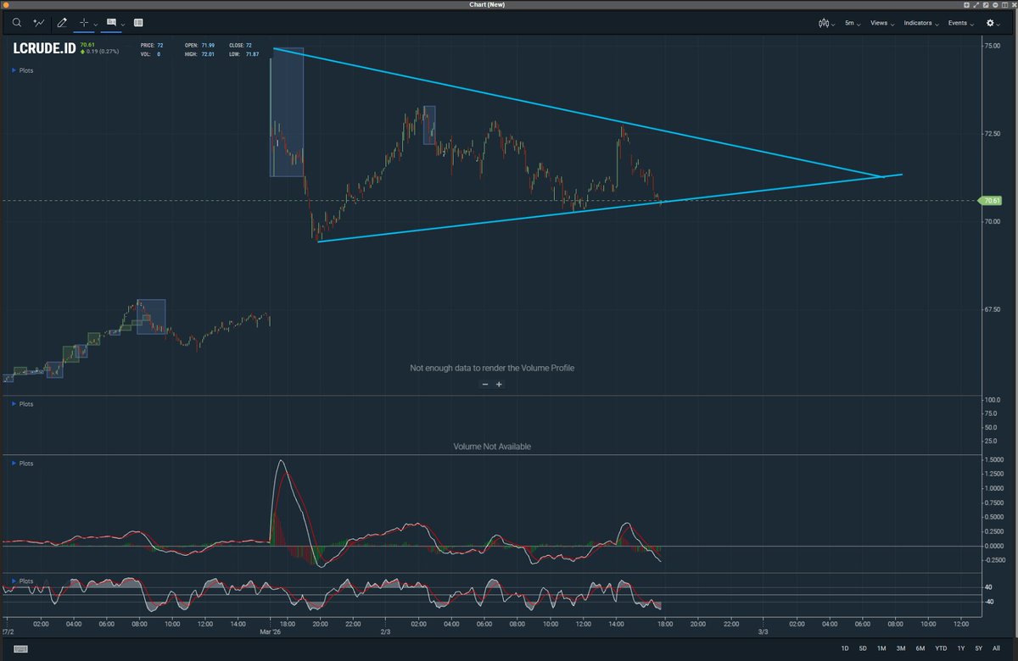Click the chart settings gear icon

pyautogui.click(x=989, y=23)
